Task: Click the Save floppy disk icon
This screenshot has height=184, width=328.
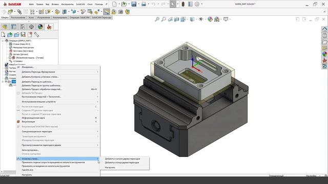Action: [x=134, y=4]
